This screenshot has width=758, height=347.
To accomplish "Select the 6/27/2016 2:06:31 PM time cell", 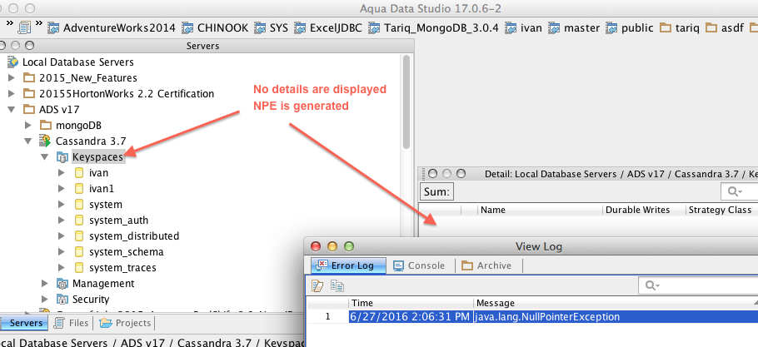I will pyautogui.click(x=410, y=317).
